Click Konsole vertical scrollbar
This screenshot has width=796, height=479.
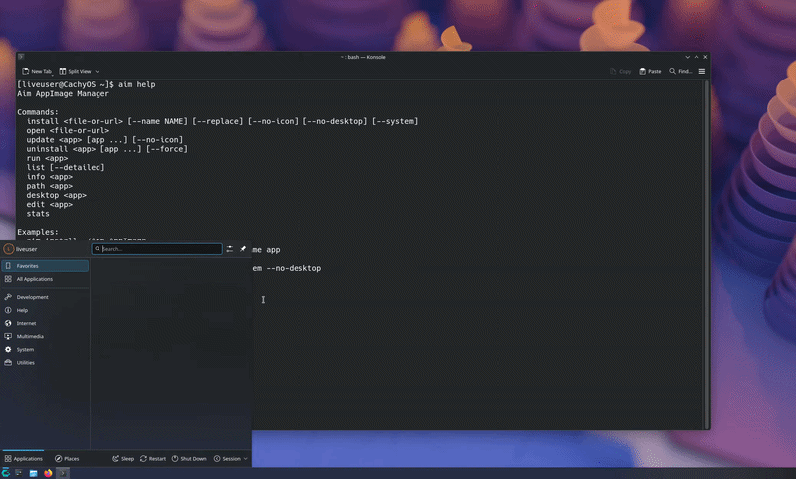pos(706,253)
